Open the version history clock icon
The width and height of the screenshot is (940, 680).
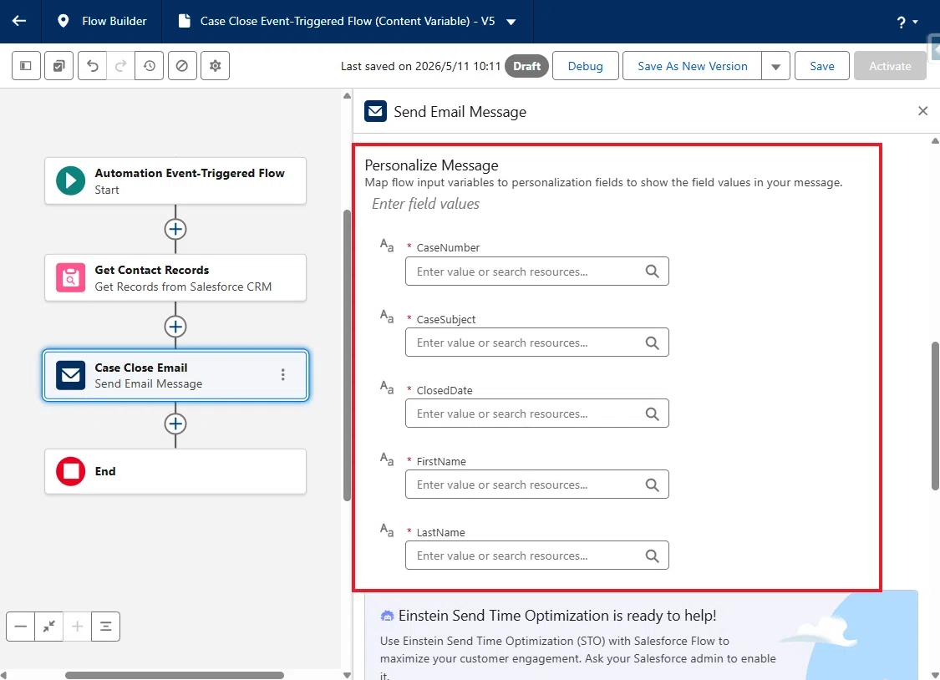[150, 66]
